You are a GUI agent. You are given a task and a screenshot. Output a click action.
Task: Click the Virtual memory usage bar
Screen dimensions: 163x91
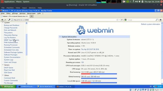click(99, 78)
